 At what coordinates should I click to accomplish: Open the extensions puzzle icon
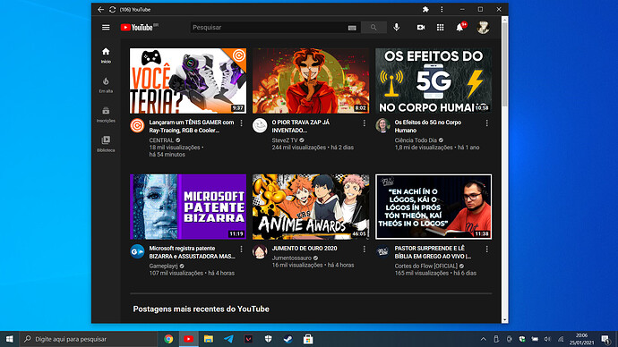(425, 10)
